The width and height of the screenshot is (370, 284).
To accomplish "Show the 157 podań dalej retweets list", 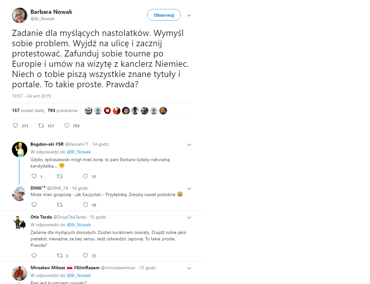I will [x=28, y=110].
